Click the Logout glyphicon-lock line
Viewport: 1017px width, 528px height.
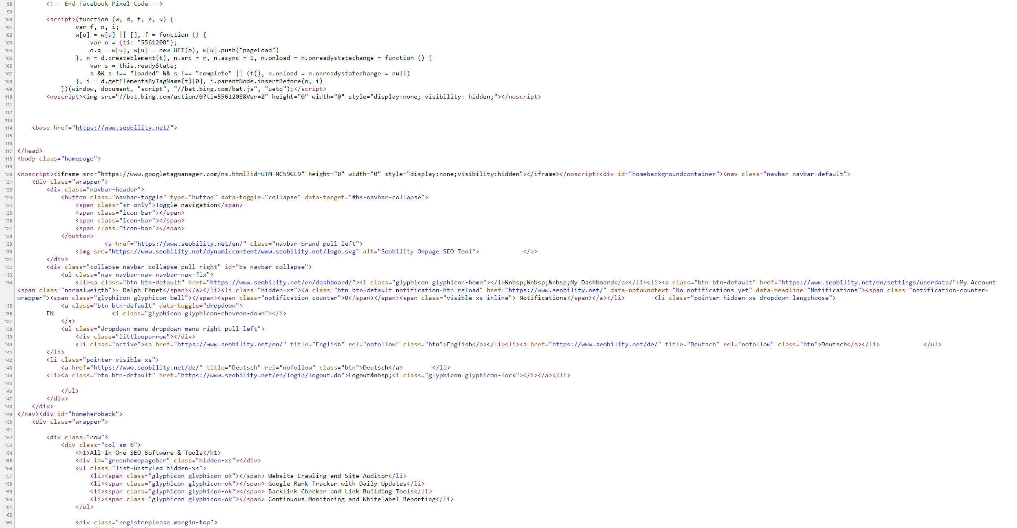coord(308,375)
